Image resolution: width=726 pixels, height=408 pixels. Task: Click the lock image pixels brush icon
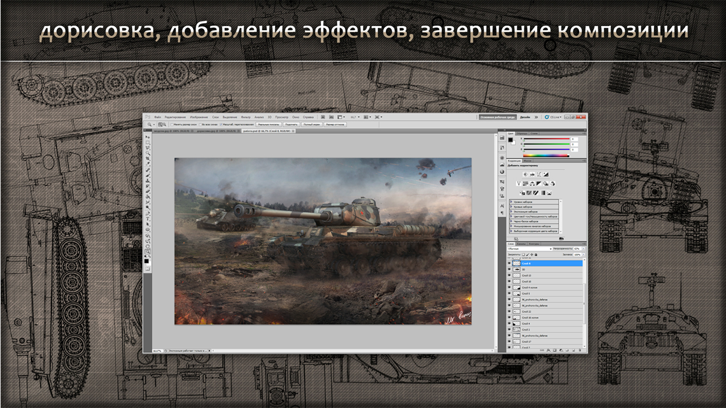pos(527,254)
